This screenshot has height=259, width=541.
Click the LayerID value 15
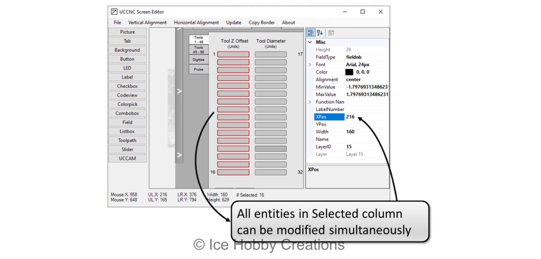tap(367, 146)
